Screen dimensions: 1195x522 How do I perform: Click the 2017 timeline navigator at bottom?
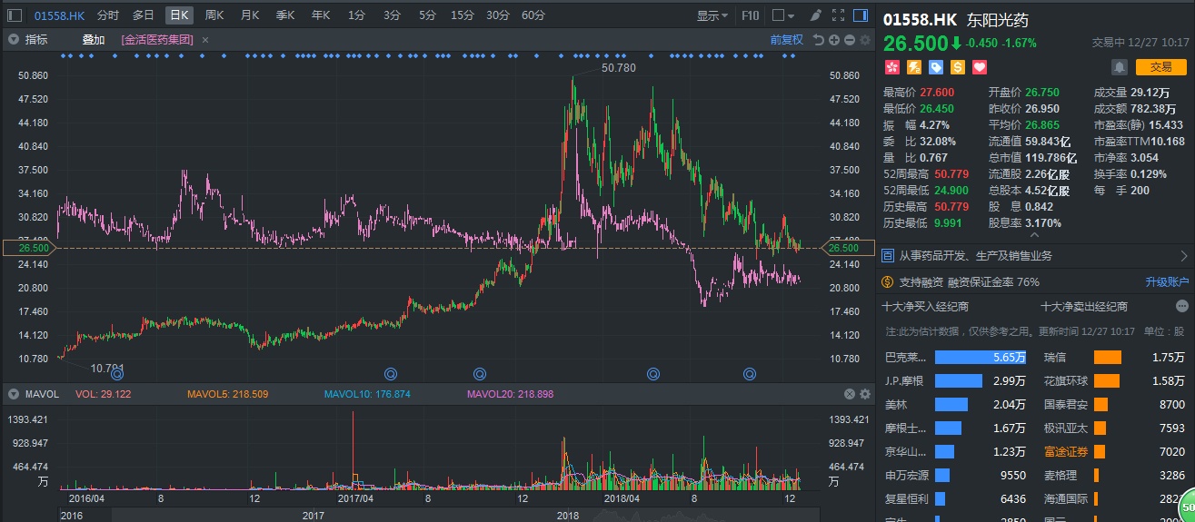click(314, 516)
